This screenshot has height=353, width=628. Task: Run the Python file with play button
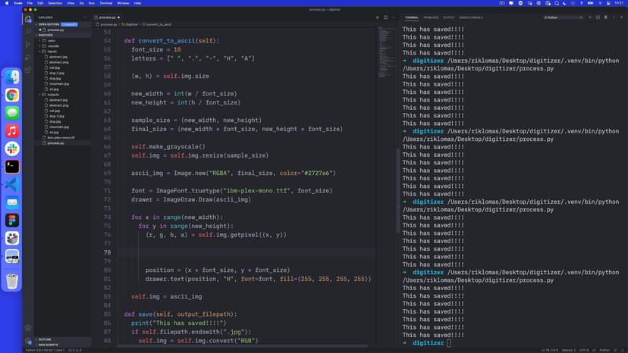click(378, 17)
